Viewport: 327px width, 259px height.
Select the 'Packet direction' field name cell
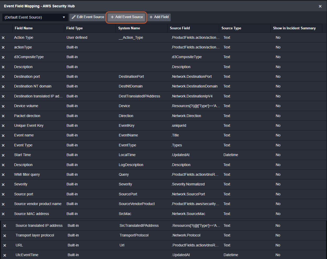point(27,116)
